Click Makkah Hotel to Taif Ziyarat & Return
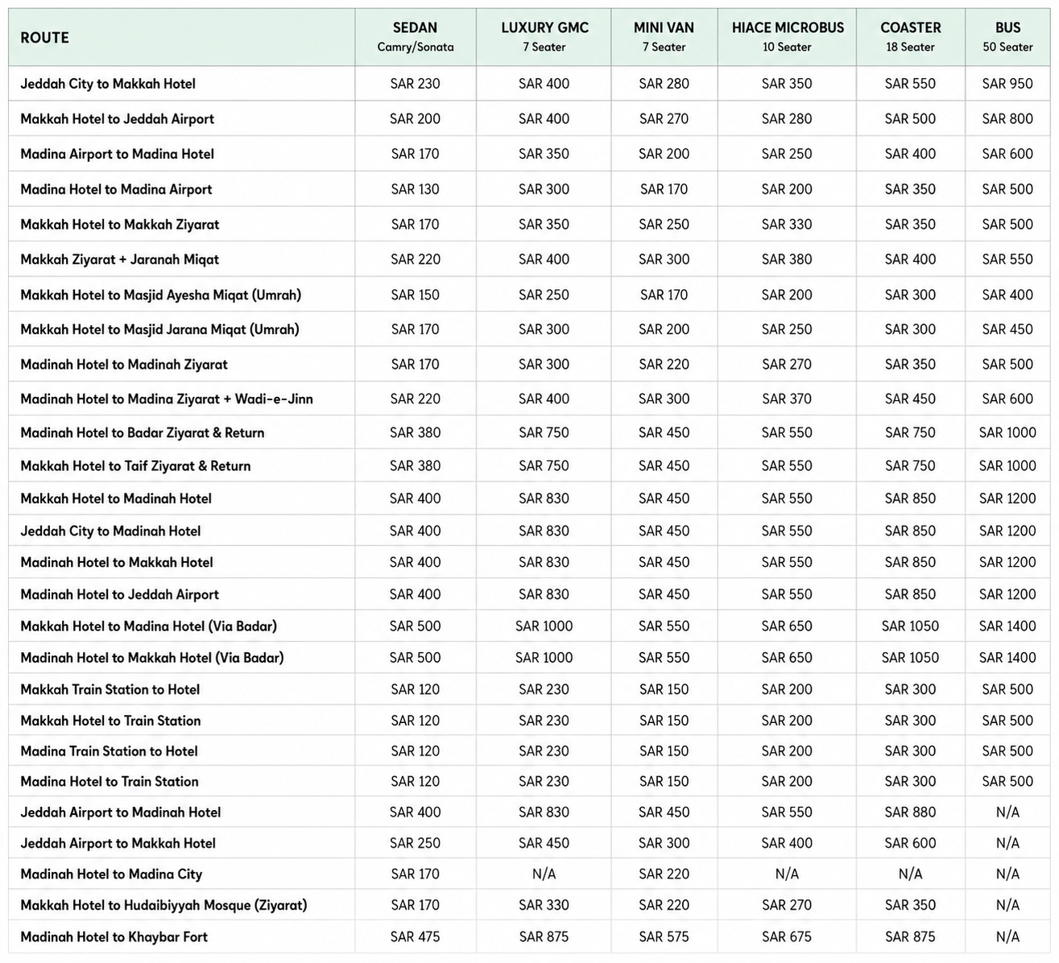This screenshot has height=963, width=1059. [x=135, y=465]
